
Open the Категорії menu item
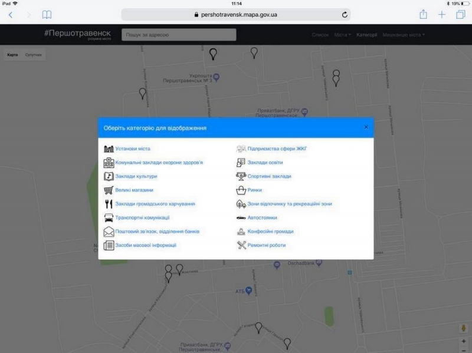pos(366,35)
